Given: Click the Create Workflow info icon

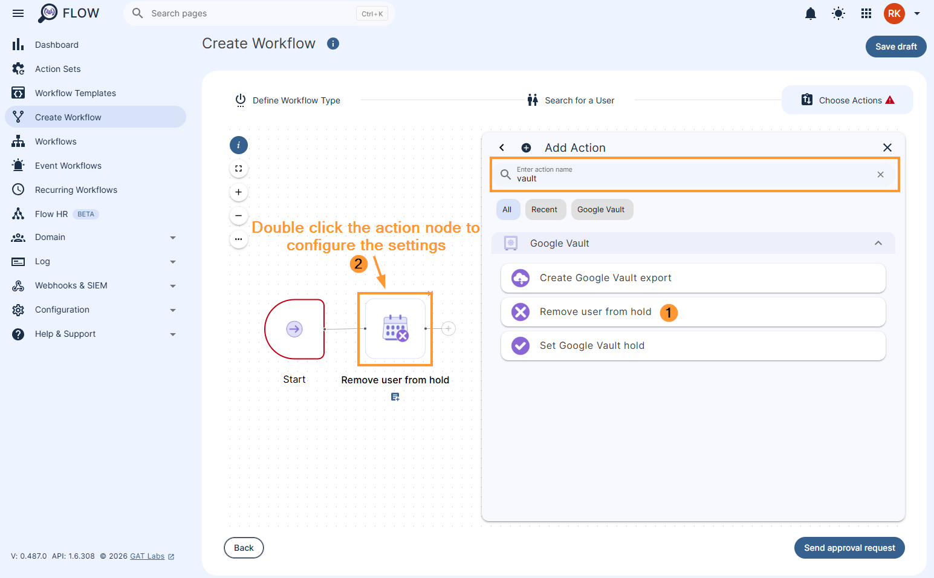Looking at the screenshot, I should pyautogui.click(x=333, y=44).
